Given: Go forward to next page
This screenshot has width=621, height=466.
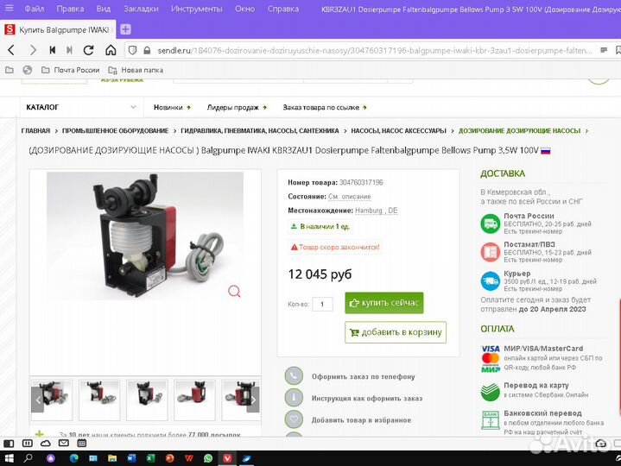Looking at the screenshot, I should tap(33, 50).
